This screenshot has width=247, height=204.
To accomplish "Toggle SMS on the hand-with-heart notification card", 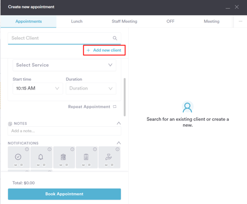I will click(112, 165).
